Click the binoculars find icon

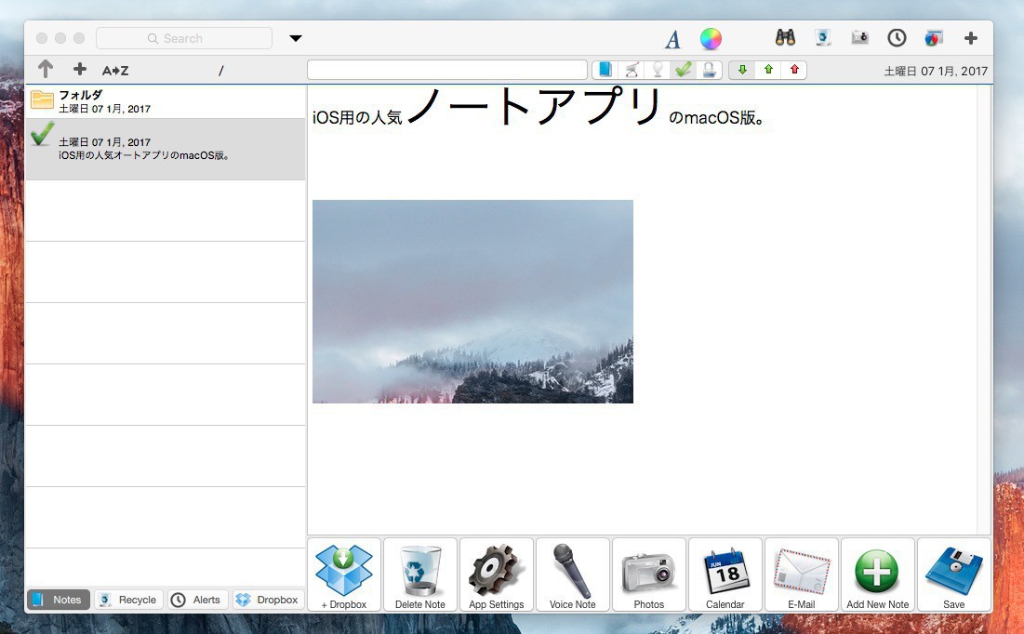785,38
